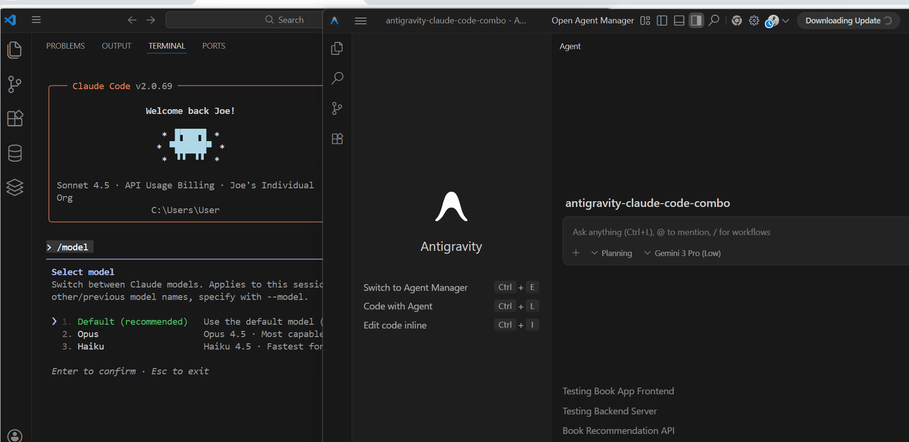The height and width of the screenshot is (442, 909).
Task: Open VS Code Explorer files icon
Action: (x=15, y=50)
